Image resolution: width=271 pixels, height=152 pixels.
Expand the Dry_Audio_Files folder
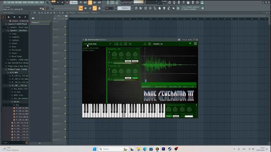[x=19, y=89]
